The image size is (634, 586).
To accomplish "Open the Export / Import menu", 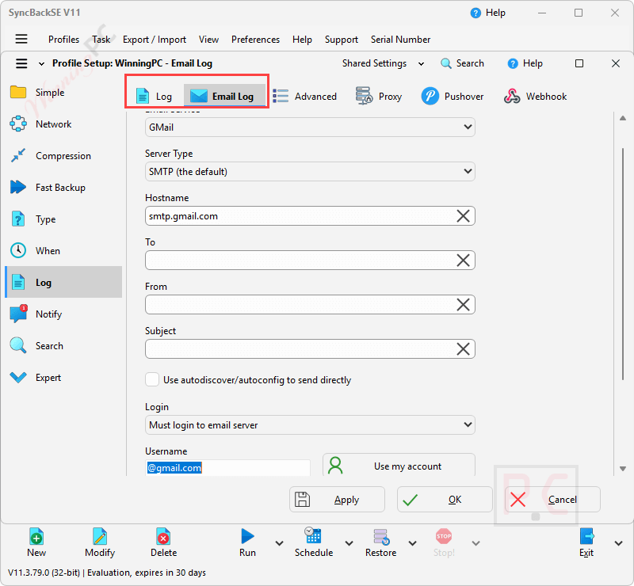I will (x=155, y=40).
